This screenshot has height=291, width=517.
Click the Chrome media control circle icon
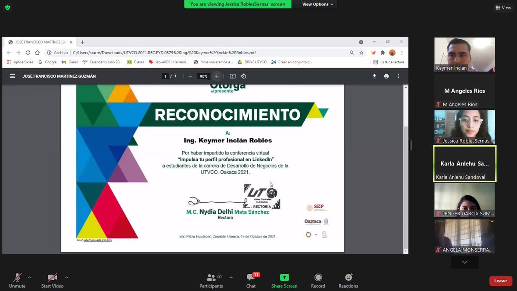pos(361,42)
